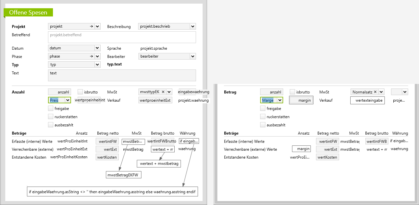Clear the mwsttypEK value with the X
The image size is (419, 205).
163,92
